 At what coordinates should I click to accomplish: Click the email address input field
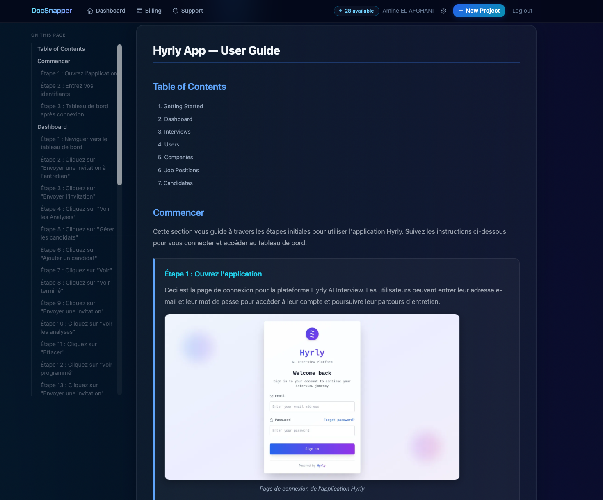pos(312,406)
